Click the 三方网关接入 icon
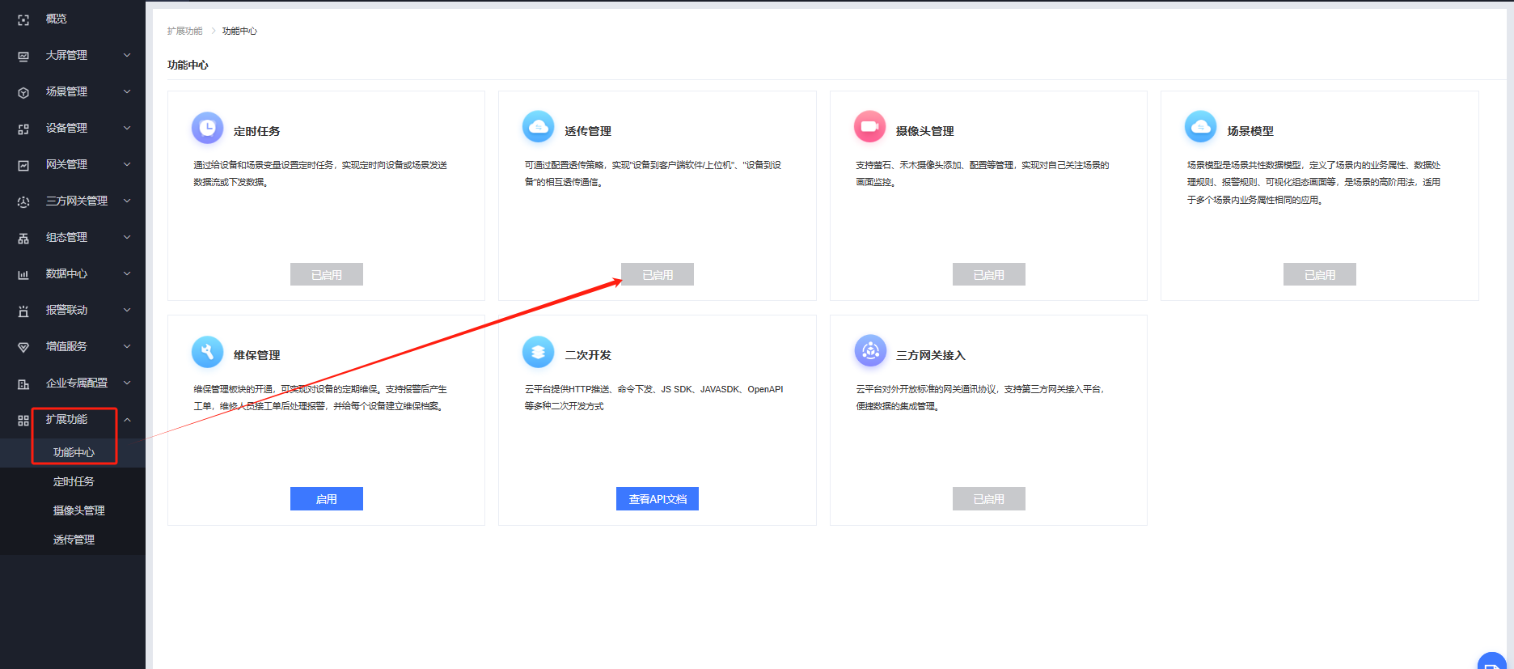The height and width of the screenshot is (669, 1514). 869,351
